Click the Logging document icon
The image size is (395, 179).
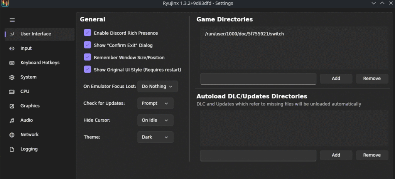click(12, 149)
